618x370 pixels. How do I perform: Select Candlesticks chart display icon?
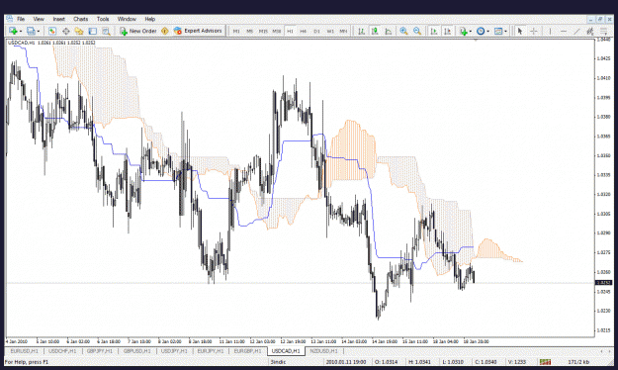pyautogui.click(x=375, y=31)
